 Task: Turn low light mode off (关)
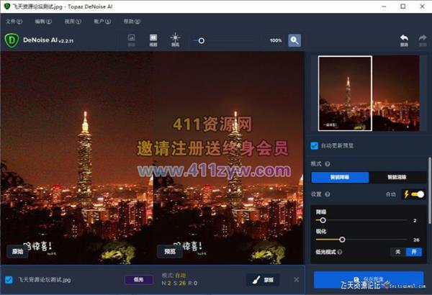pyautogui.click(x=397, y=252)
